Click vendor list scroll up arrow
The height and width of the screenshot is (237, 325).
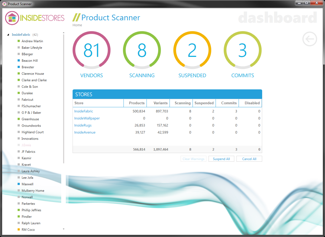[x=64, y=33]
